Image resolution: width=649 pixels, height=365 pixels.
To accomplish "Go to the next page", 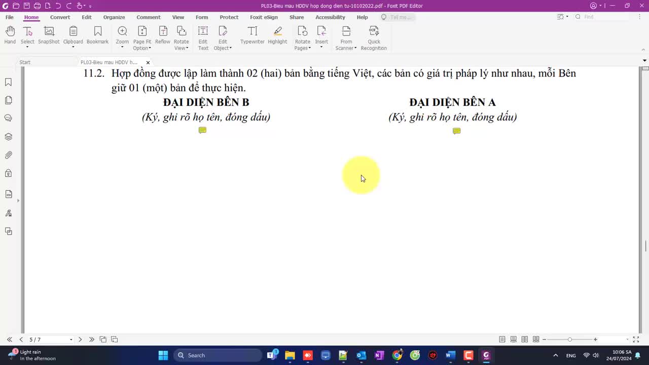I will click(80, 339).
